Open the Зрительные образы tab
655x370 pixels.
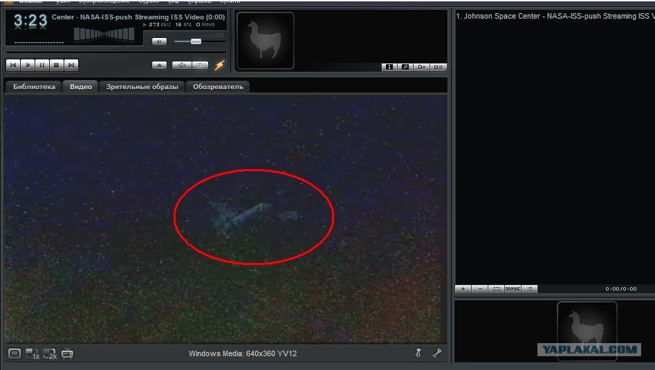click(x=142, y=87)
